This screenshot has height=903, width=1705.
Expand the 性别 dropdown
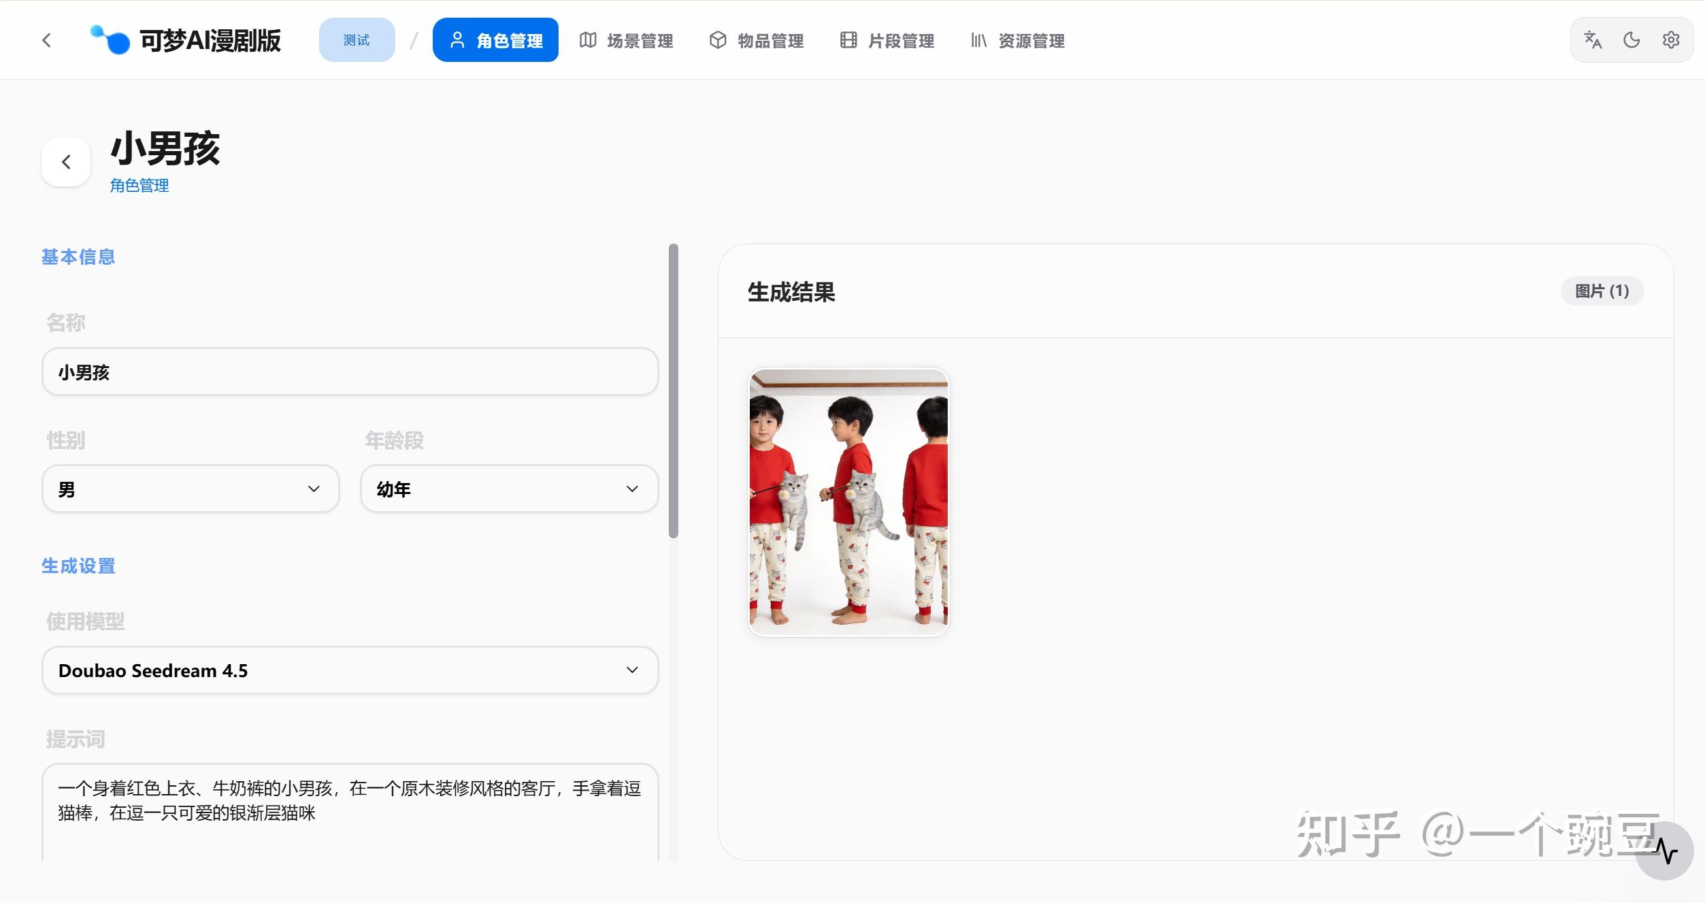[x=191, y=489]
